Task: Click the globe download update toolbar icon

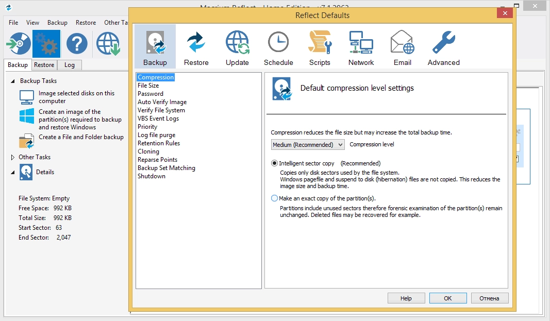Action: 108,44
